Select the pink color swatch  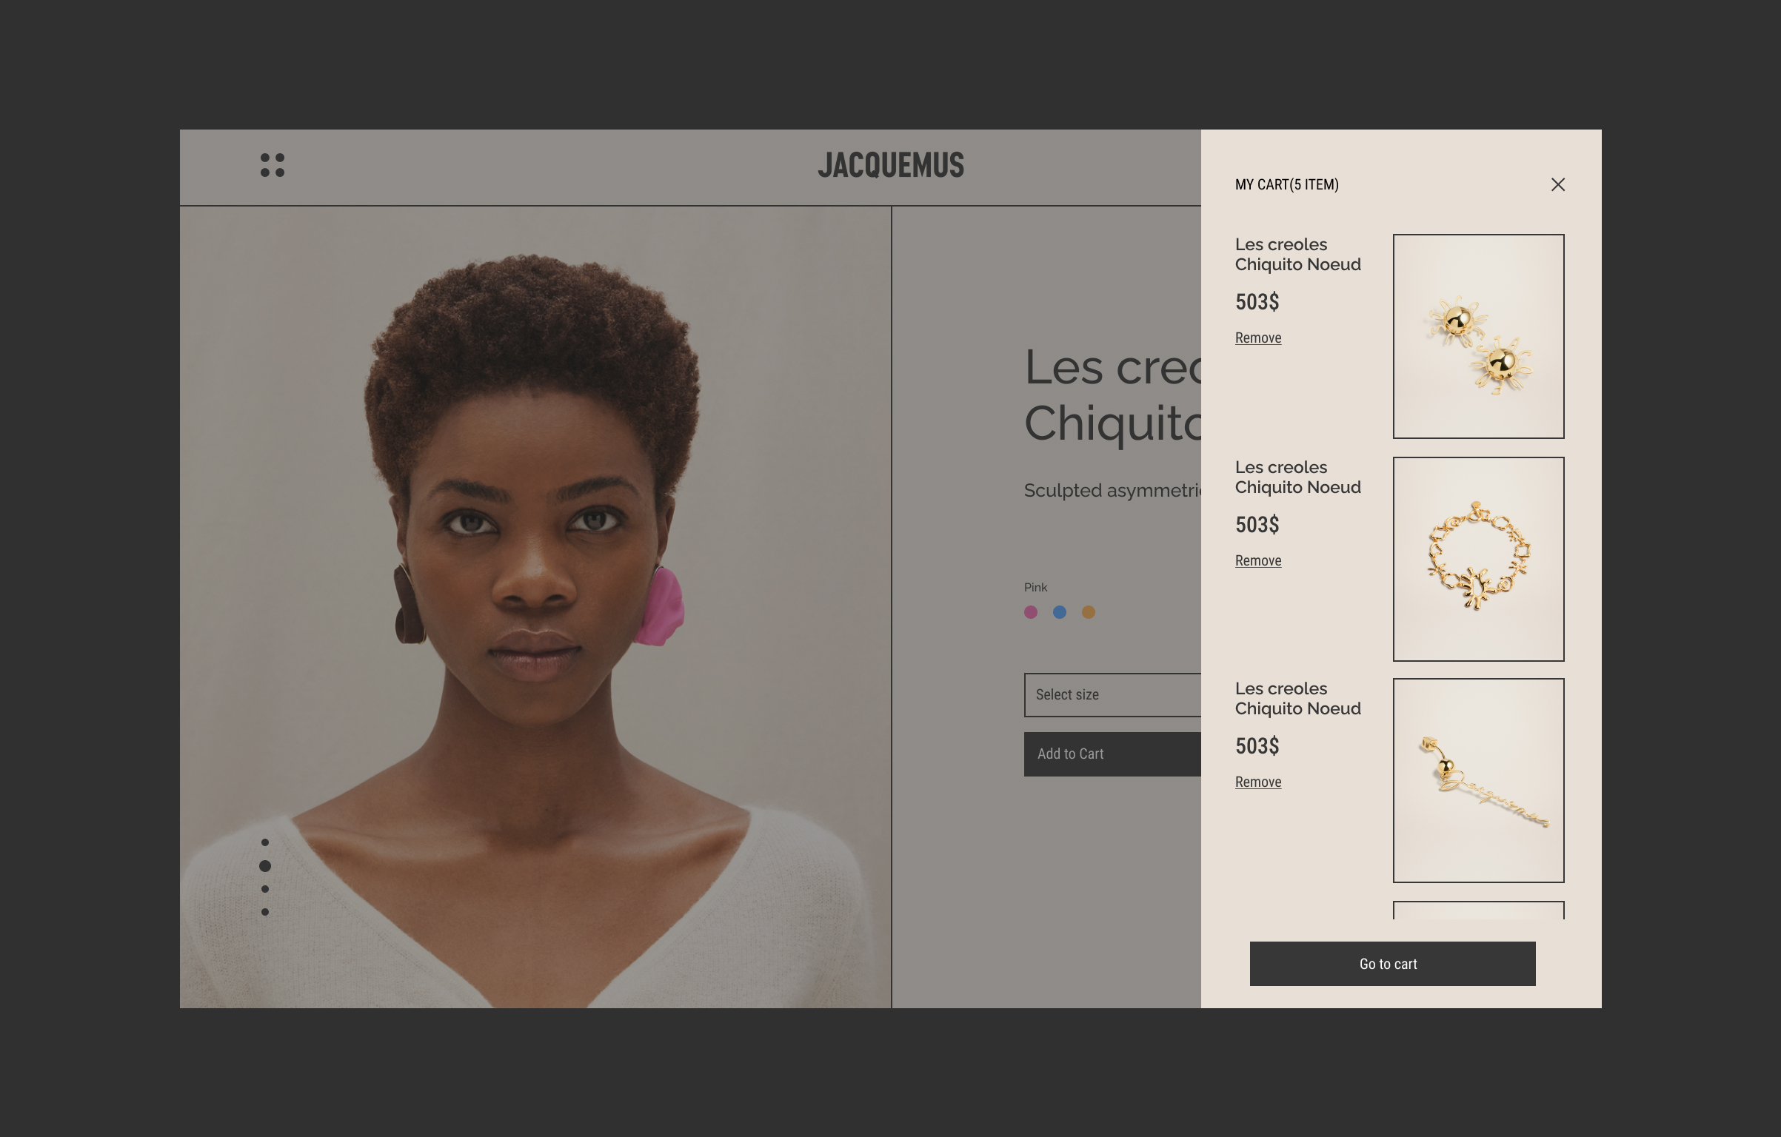coord(1031,612)
